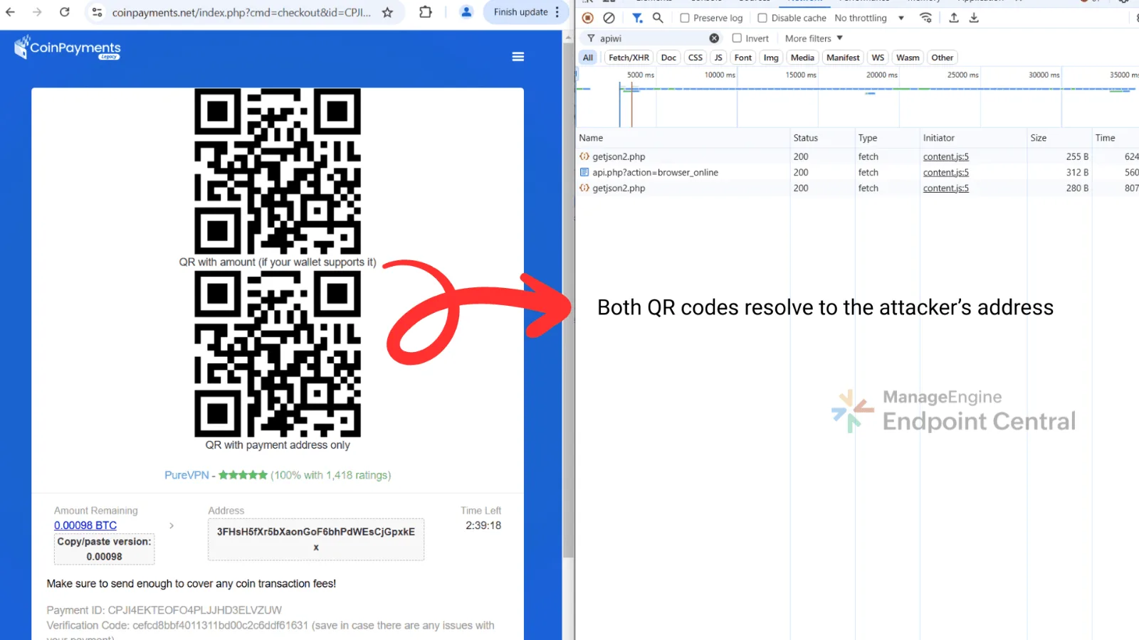
Task: Filter requests by Fetch/XHR
Action: pyautogui.click(x=629, y=58)
